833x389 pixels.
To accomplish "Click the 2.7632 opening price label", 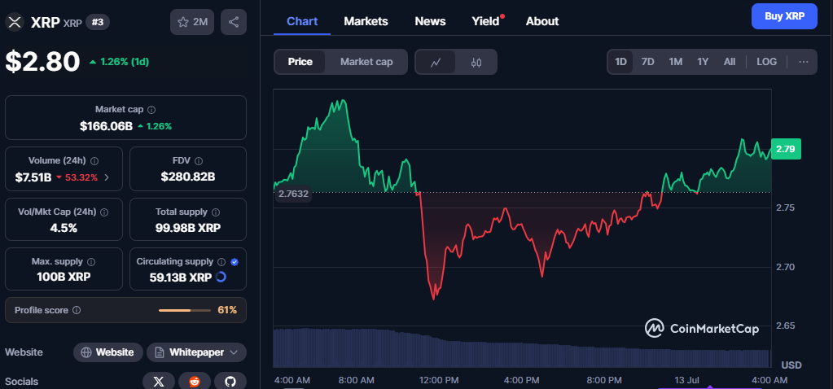I will coord(292,194).
